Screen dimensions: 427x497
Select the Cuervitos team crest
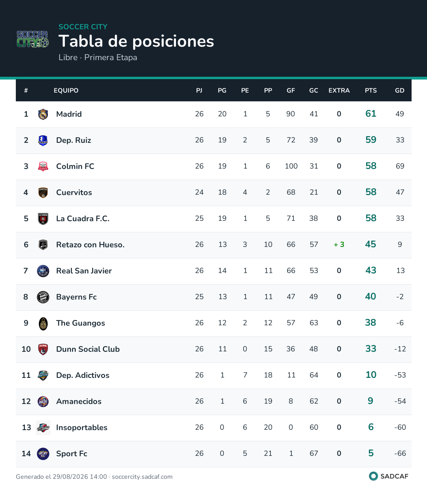coord(43,193)
